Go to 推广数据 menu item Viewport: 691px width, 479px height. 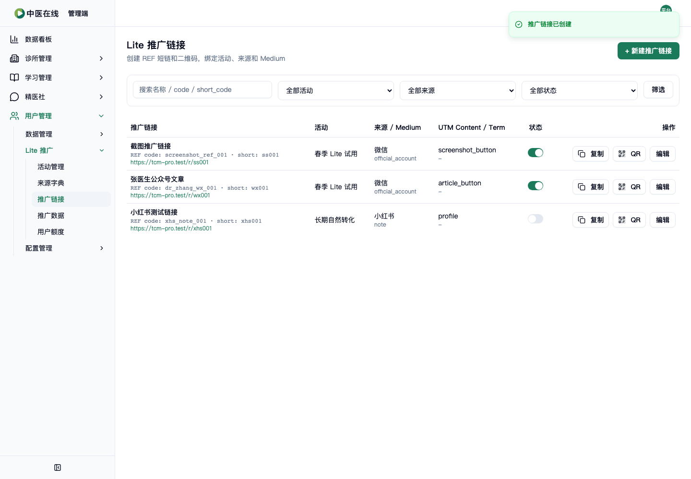tap(71, 216)
